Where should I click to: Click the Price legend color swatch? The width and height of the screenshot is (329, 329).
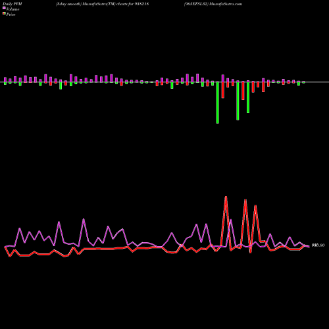coord(4,14)
